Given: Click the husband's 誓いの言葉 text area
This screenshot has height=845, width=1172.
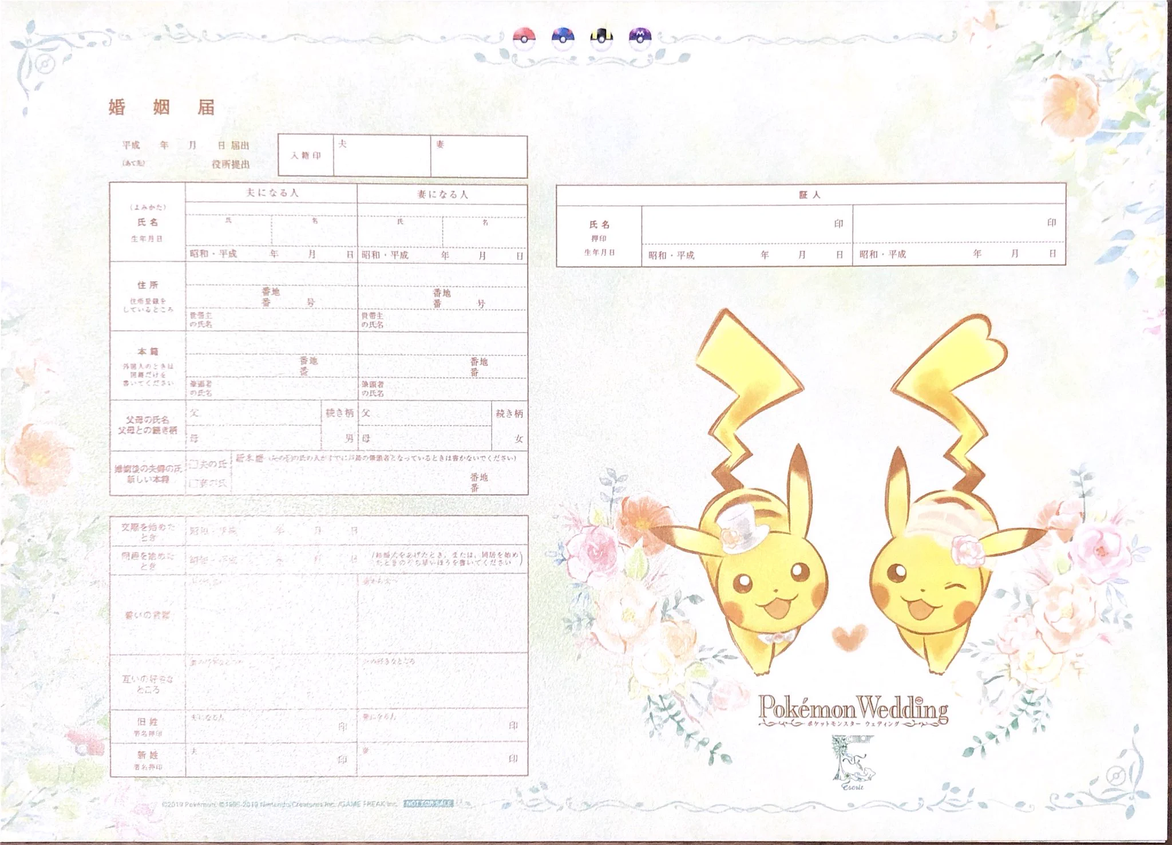Looking at the screenshot, I should pyautogui.click(x=271, y=615).
